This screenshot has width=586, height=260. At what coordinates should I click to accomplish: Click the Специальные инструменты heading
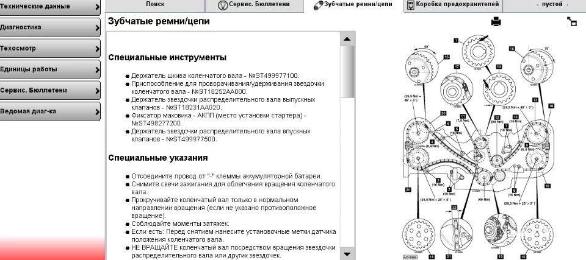(x=167, y=58)
